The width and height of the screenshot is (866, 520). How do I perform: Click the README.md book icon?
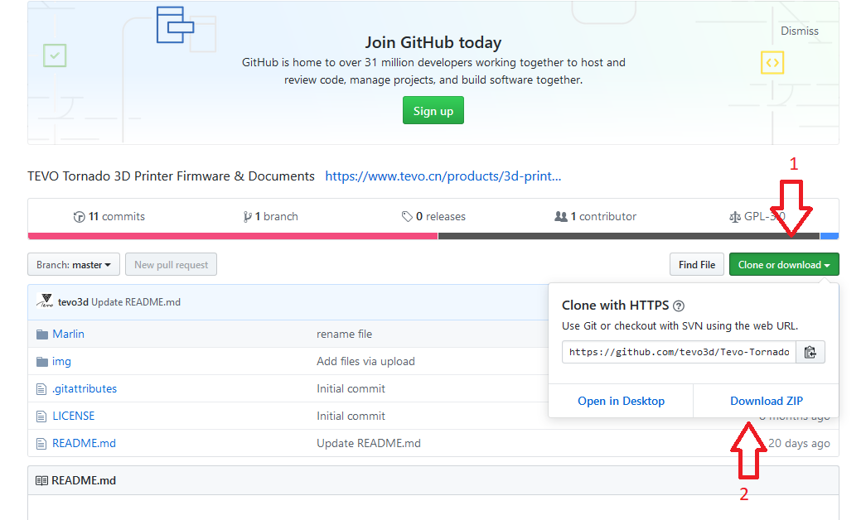click(41, 481)
